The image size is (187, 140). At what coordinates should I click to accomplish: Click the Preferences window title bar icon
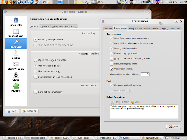pos(103,21)
